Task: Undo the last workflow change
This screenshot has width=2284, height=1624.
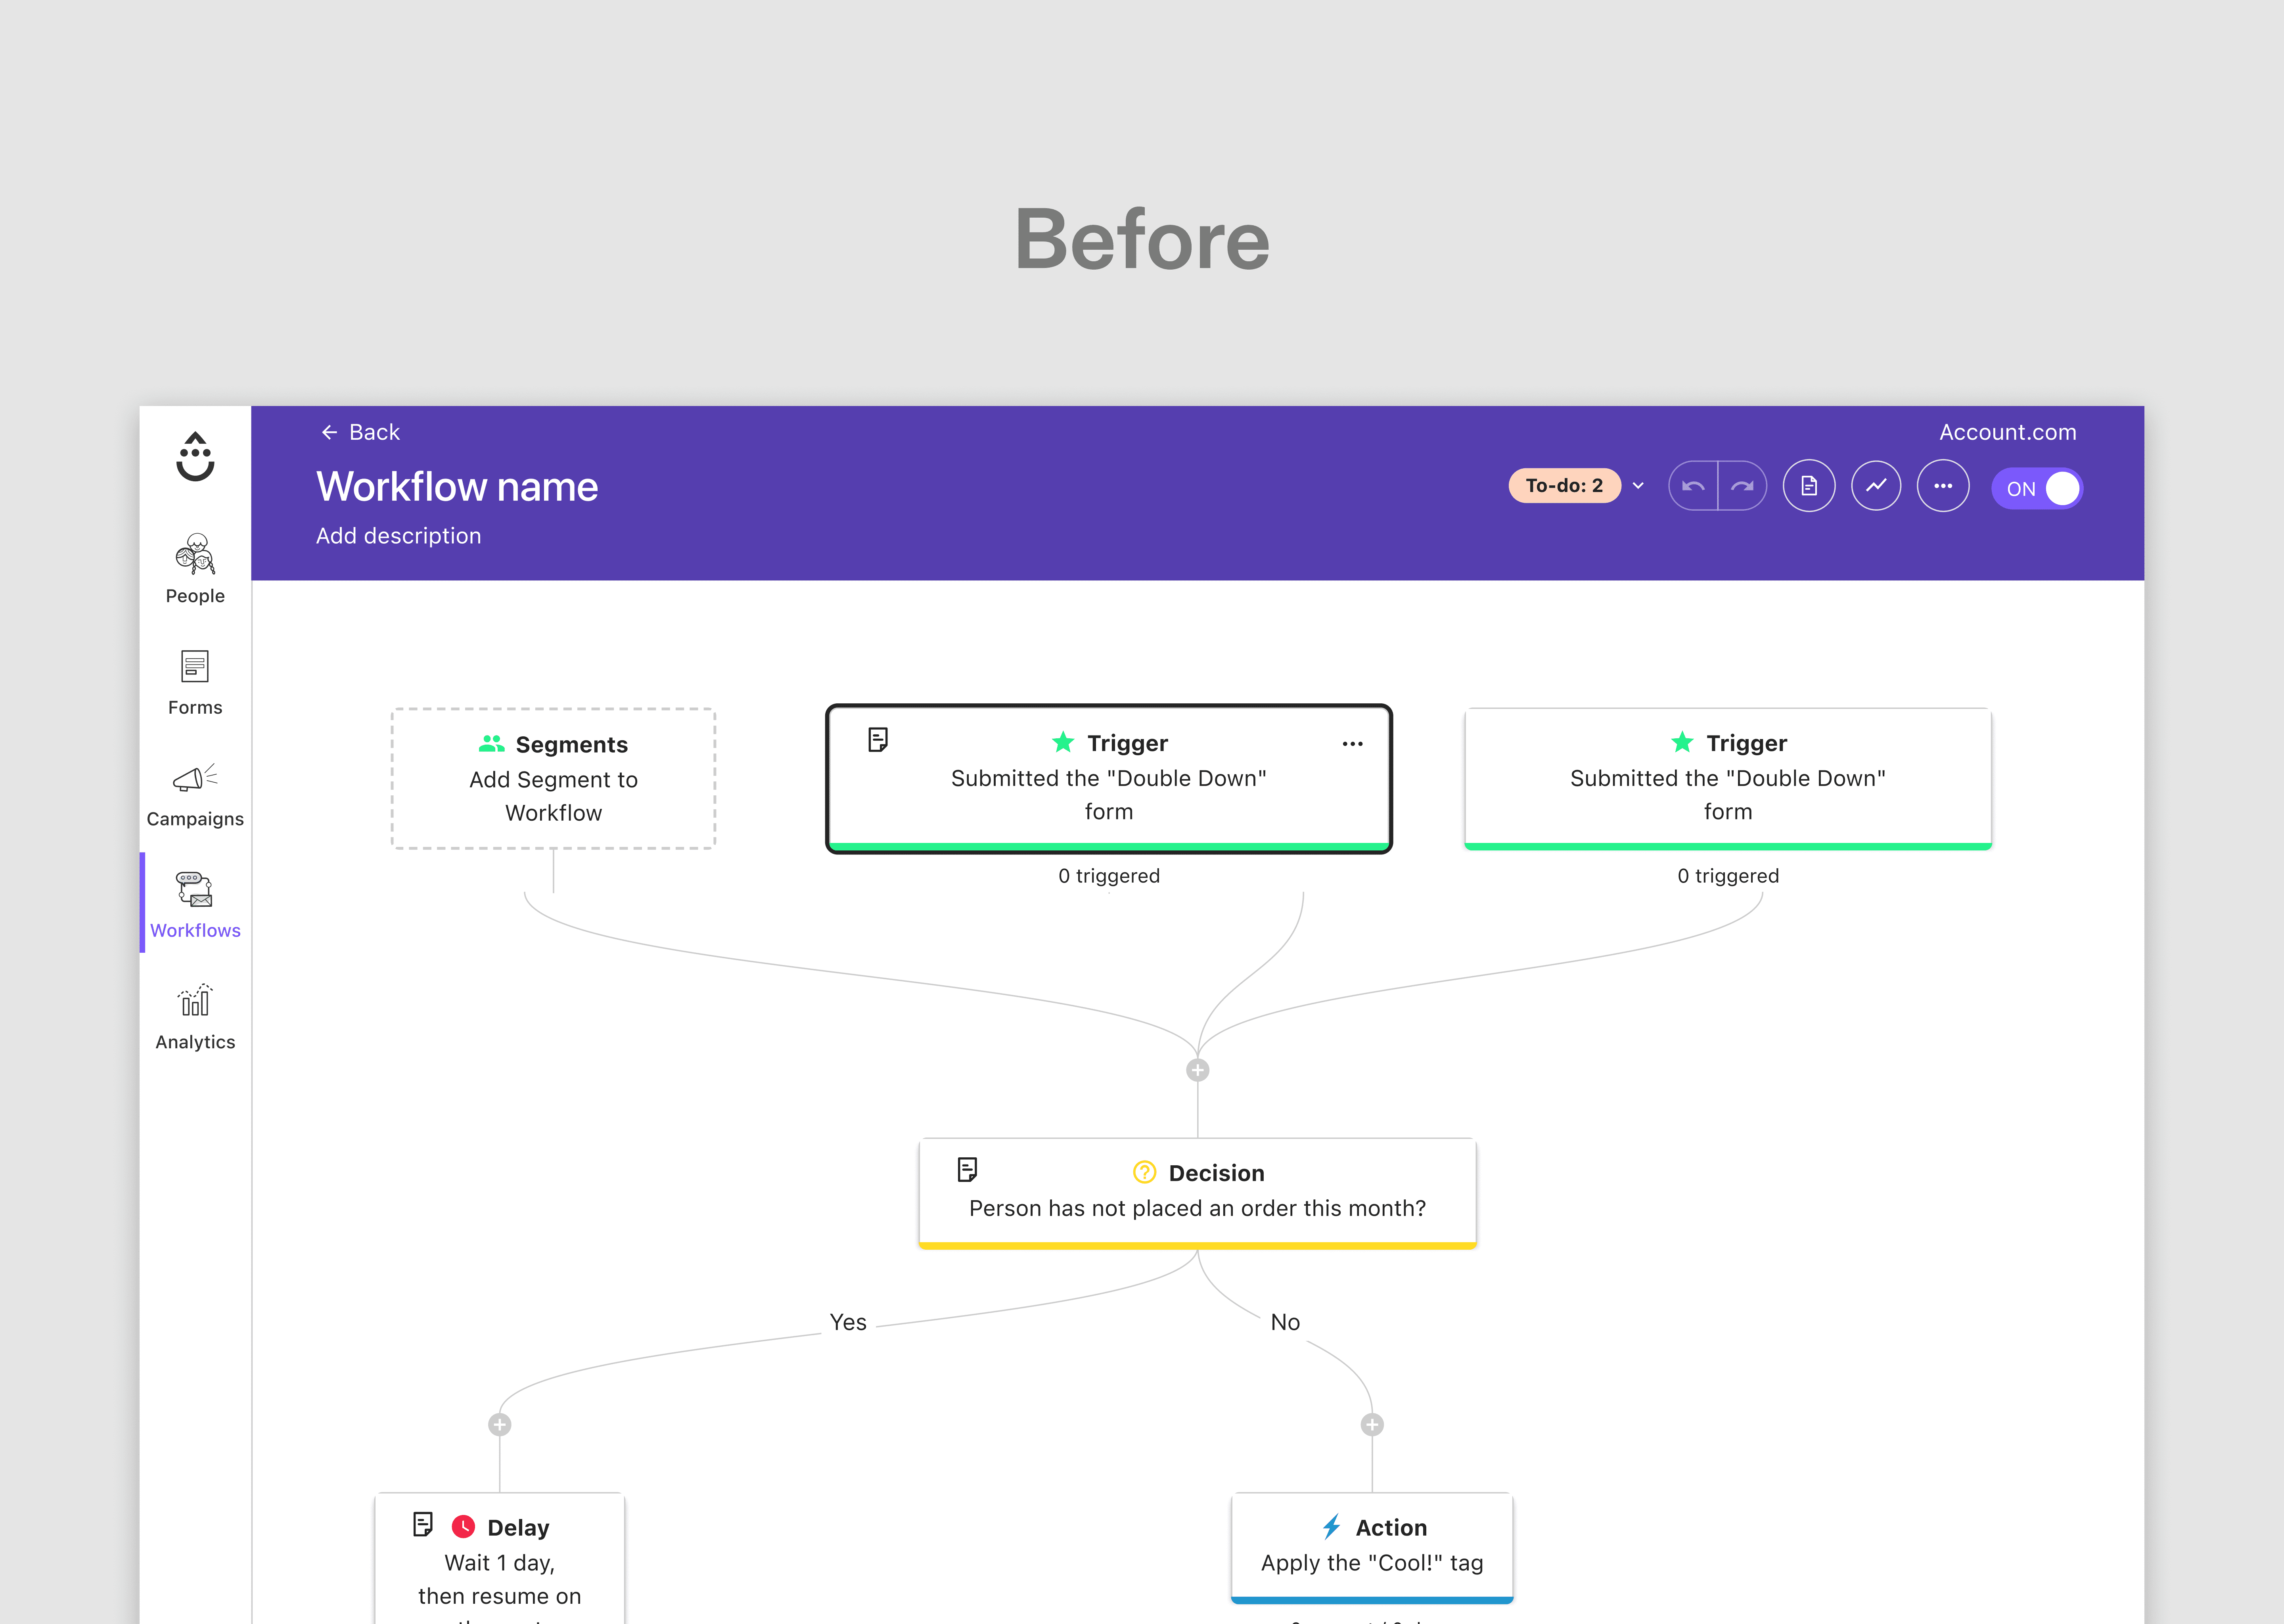Action: (x=1693, y=486)
